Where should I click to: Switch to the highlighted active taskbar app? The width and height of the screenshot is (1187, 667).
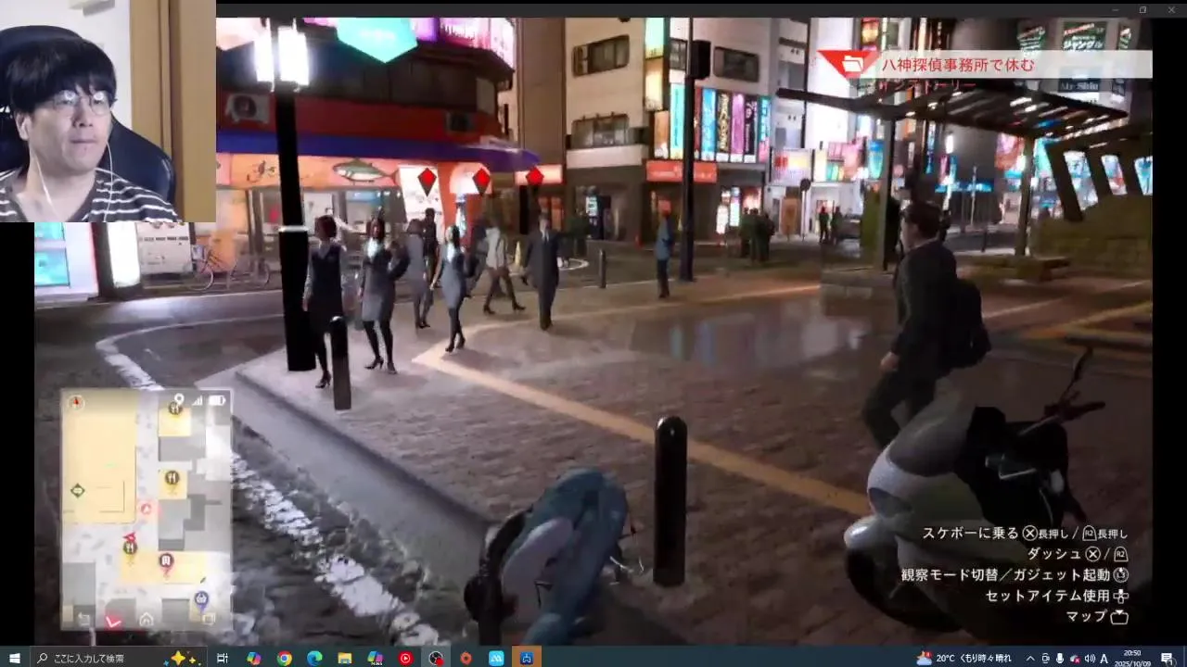pyautogui.click(x=527, y=658)
